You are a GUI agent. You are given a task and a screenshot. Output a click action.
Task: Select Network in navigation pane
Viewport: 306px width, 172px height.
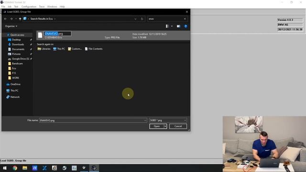pyautogui.click(x=15, y=97)
